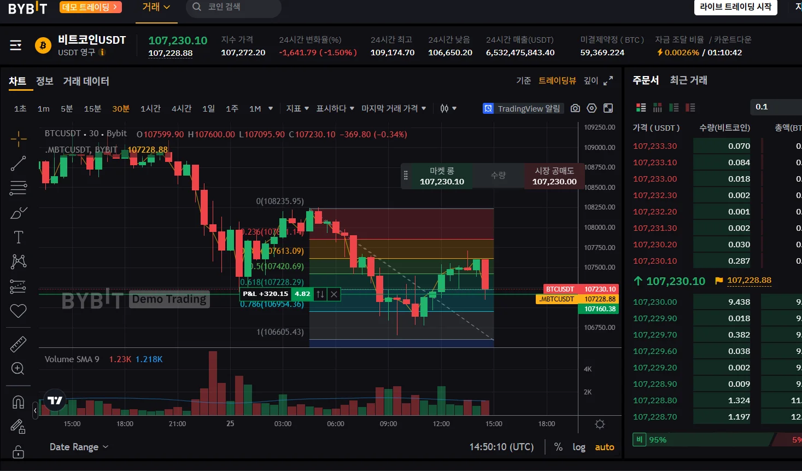The height and width of the screenshot is (471, 802).
Task: Click the 데모 트레이딩 button
Action: (90, 7)
